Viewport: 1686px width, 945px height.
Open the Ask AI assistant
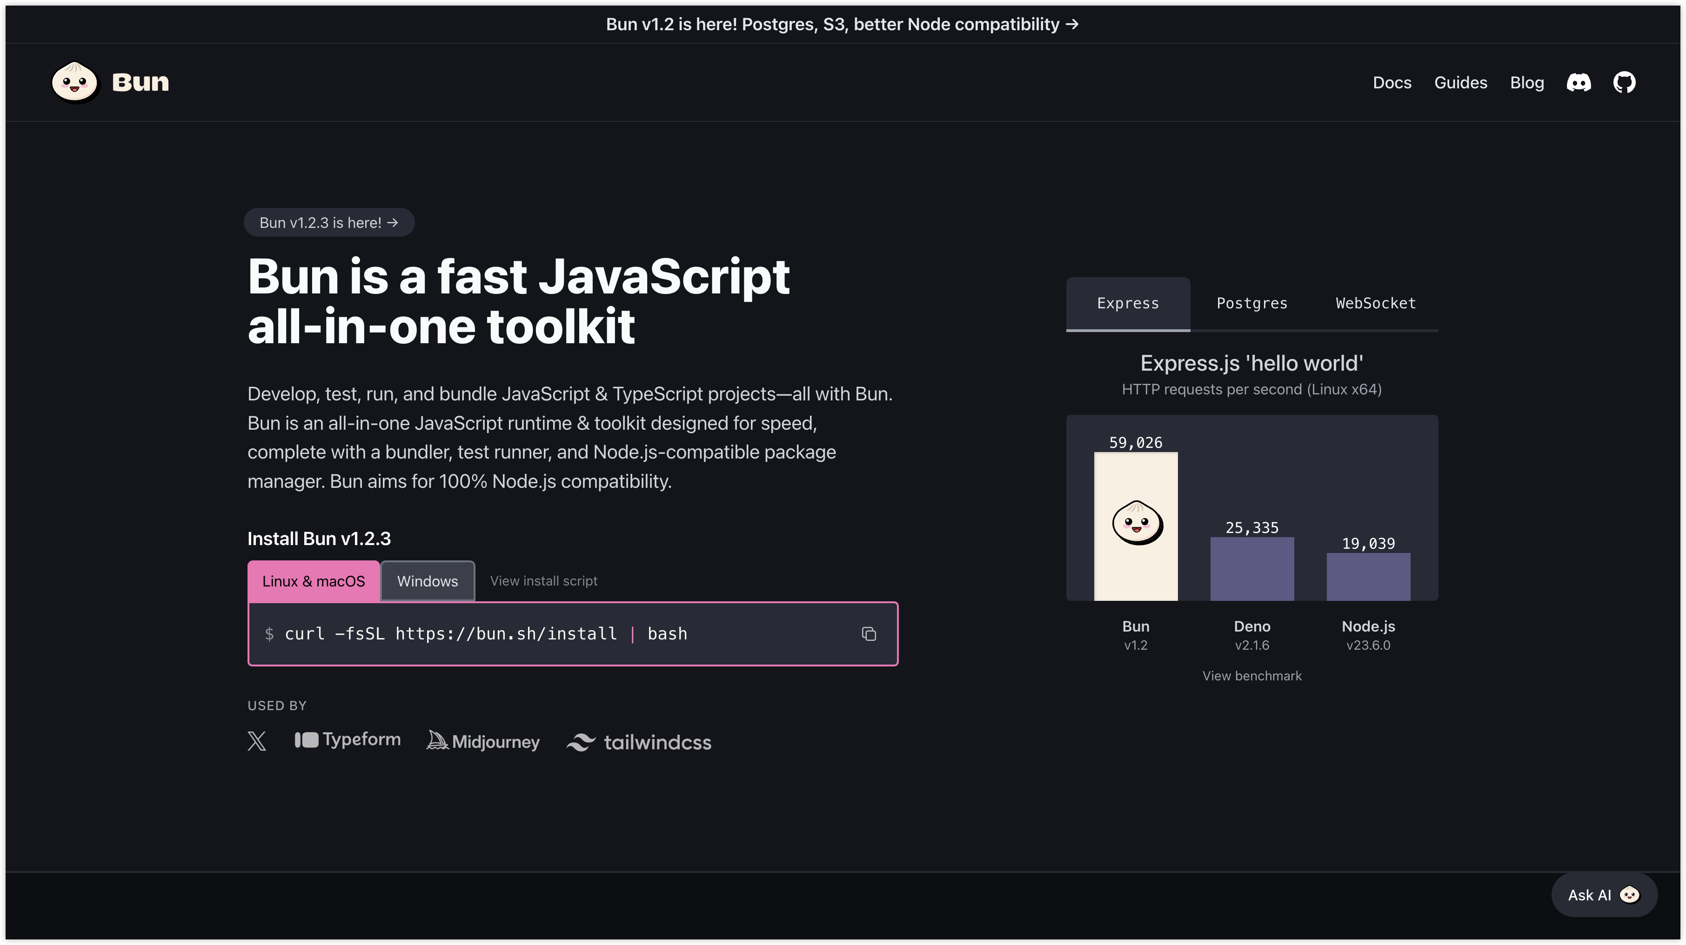click(1604, 895)
